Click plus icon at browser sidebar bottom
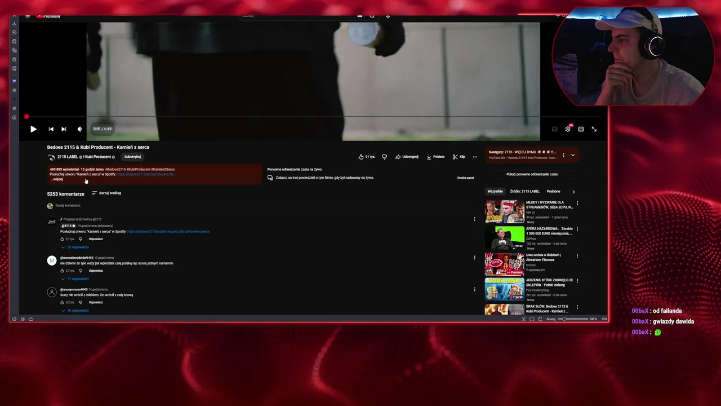The width and height of the screenshot is (721, 406). pyautogui.click(x=15, y=117)
